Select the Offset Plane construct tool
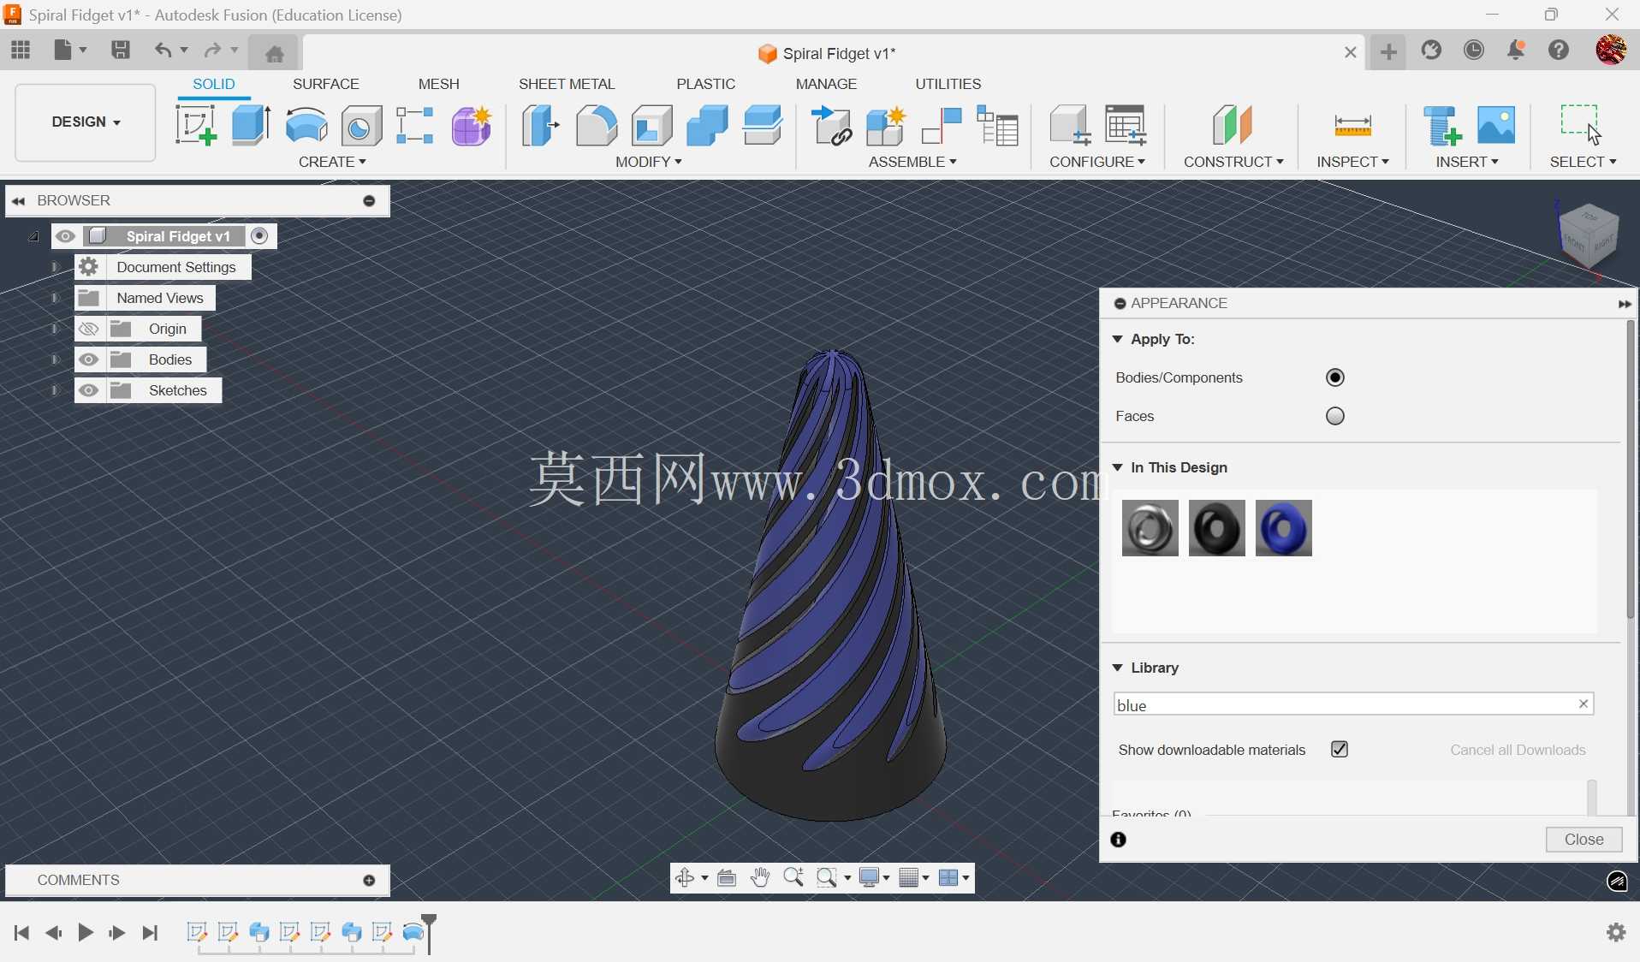 (1233, 125)
